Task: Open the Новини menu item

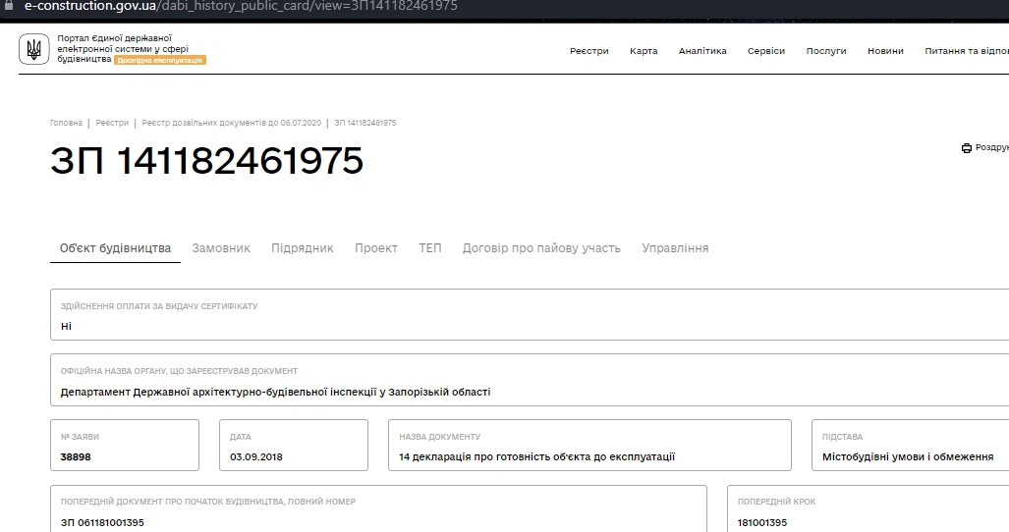Action: click(885, 51)
